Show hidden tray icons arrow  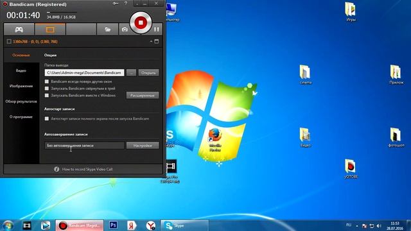(x=357, y=225)
